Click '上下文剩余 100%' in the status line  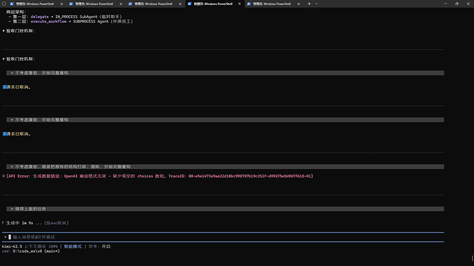[x=41, y=246]
